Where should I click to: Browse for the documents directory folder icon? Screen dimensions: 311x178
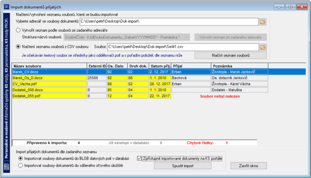coord(263,22)
